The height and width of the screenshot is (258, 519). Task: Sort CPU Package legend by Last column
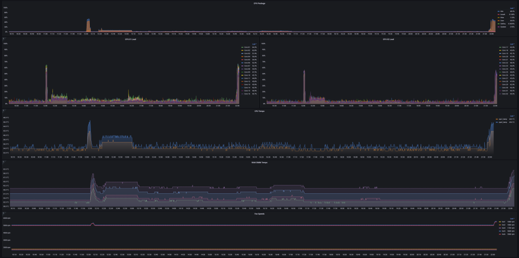point(512,8)
